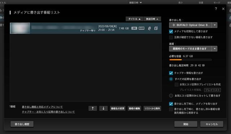This screenshot has height=134, width=231.
Task: Click the メディアに書き出す番組リスト heading
Action: 37,13
